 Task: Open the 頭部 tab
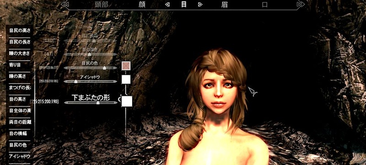tap(102, 5)
